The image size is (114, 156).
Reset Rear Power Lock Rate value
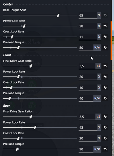[105, 128]
